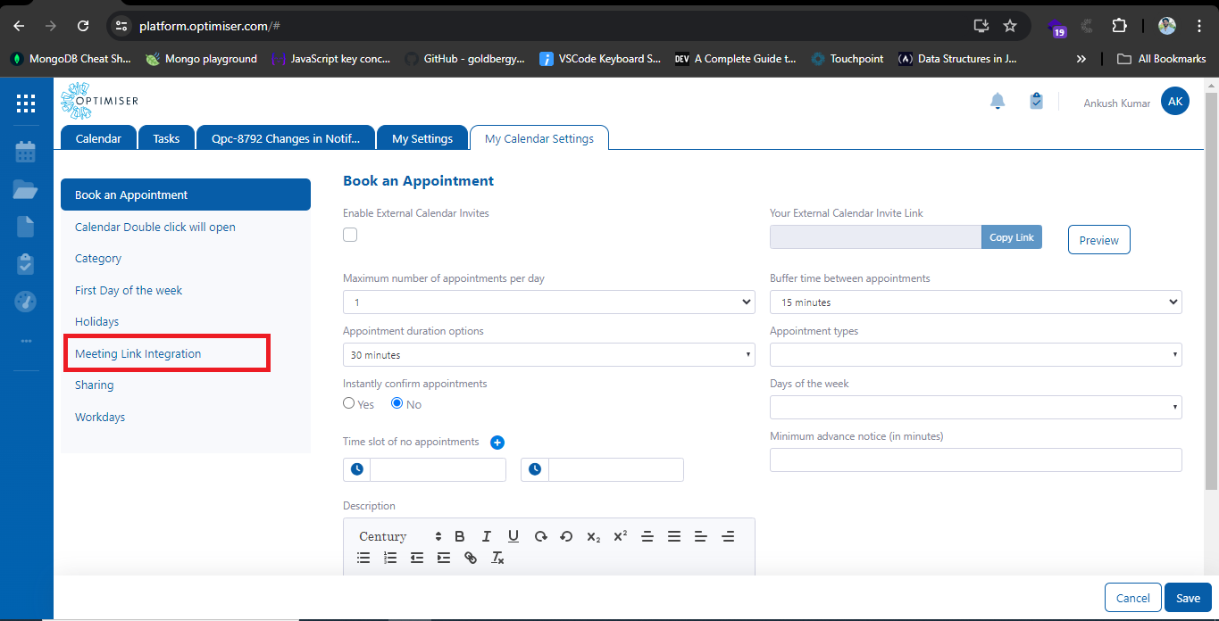Open the app launcher grid icon

pos(26,103)
